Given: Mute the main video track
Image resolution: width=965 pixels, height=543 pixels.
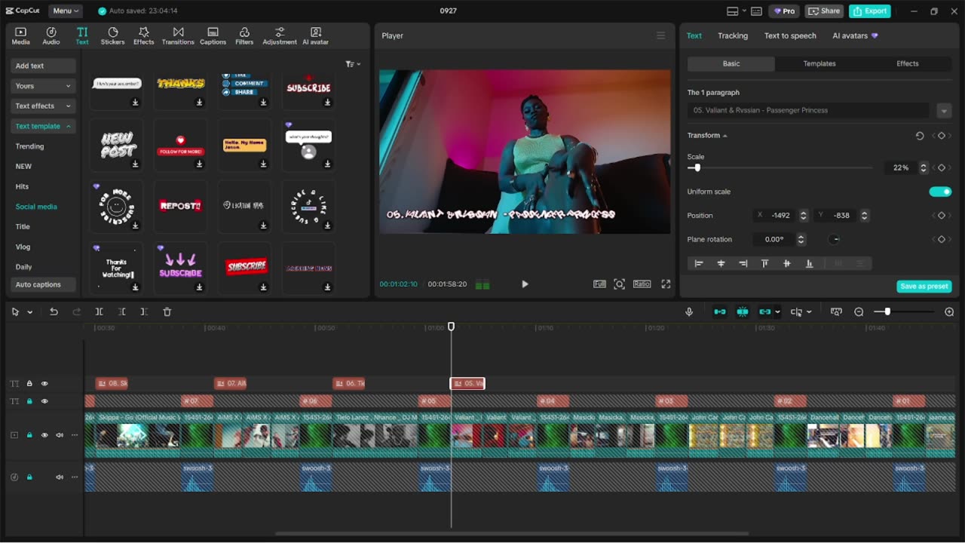Looking at the screenshot, I should (x=60, y=435).
